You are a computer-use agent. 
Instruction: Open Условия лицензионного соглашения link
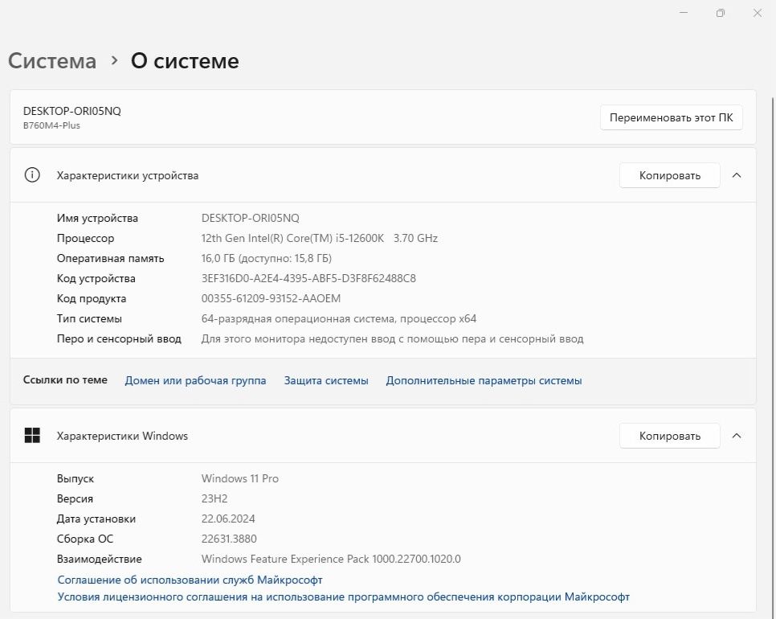[x=344, y=596]
